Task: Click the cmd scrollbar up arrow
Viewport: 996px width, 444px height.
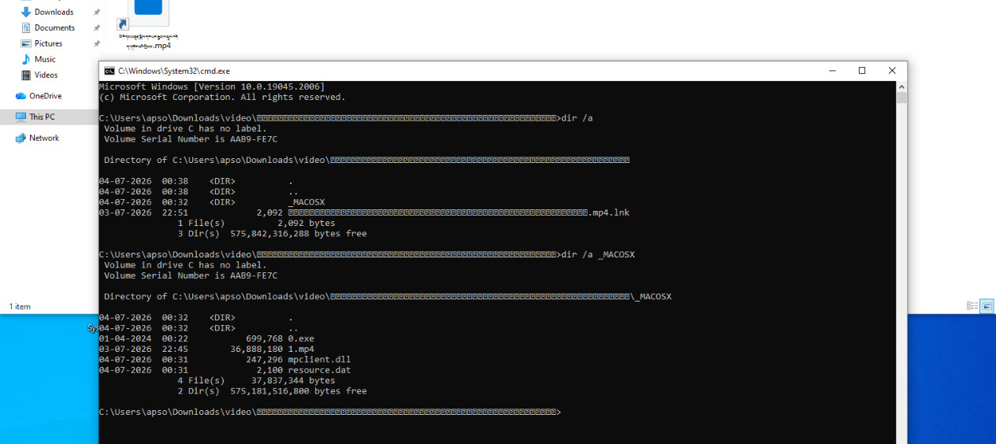Action: pos(901,87)
